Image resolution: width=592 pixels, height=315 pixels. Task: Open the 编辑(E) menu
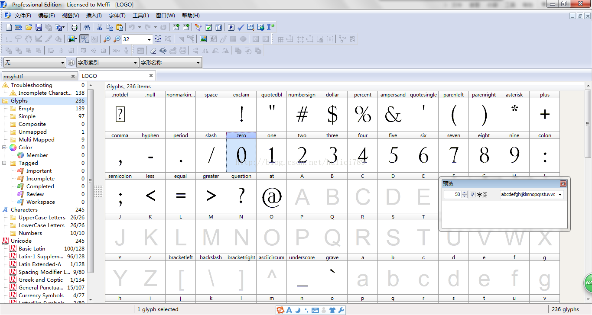46,16
